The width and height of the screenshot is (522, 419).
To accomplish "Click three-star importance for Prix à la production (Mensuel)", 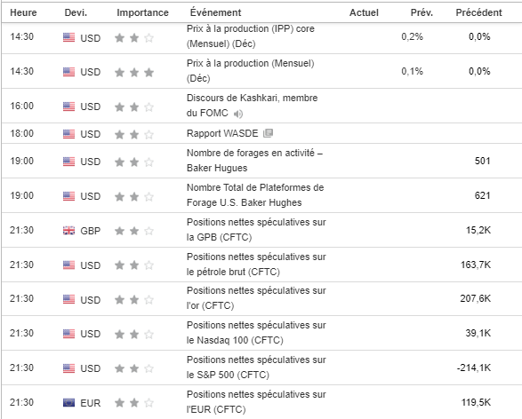I will coord(134,72).
